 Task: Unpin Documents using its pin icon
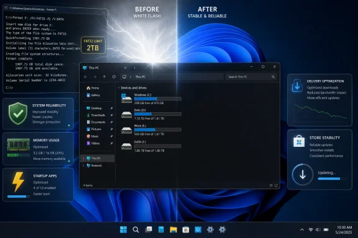[111, 122]
